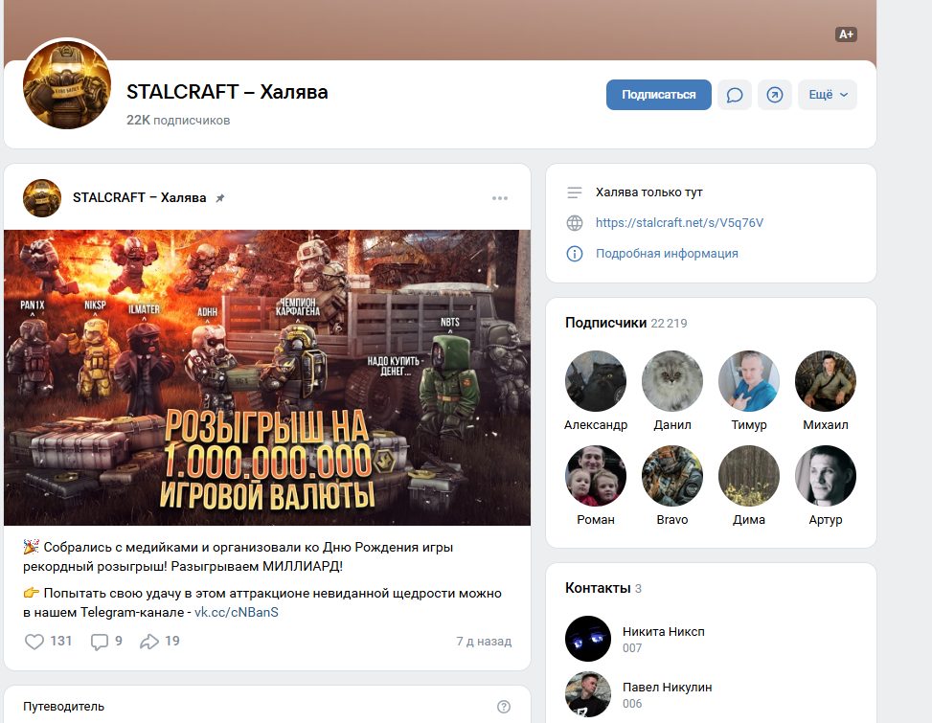Click the name Данил under avatar
932x723 pixels.
[x=672, y=425]
